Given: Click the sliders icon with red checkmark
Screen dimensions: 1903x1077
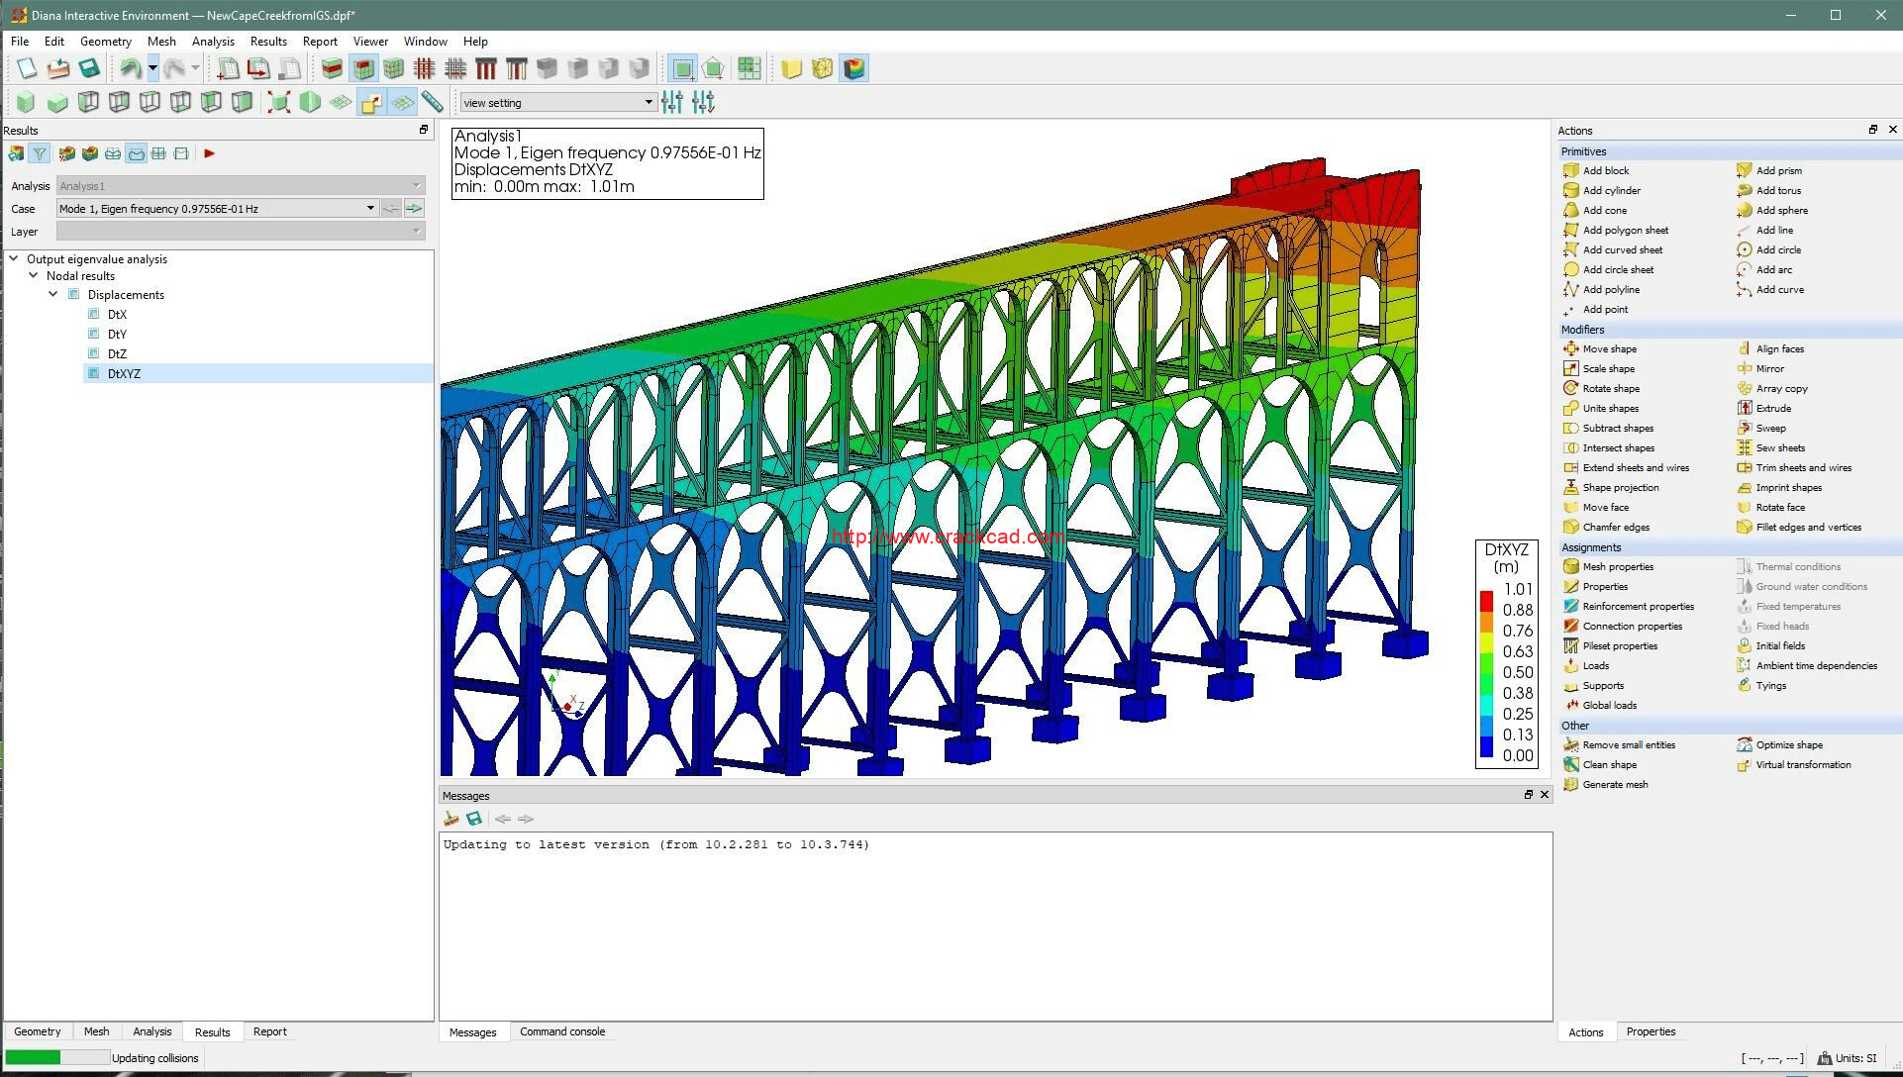Looking at the screenshot, I should coord(703,102).
